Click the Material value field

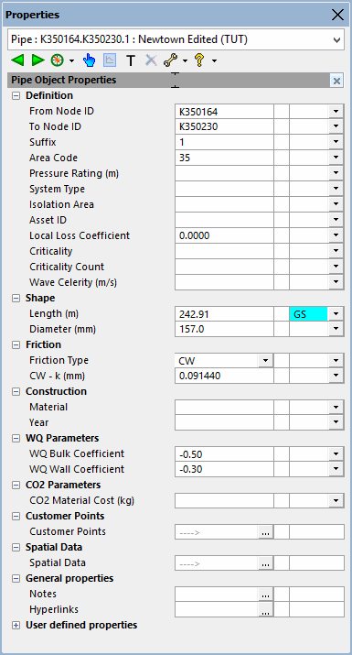pyautogui.click(x=224, y=408)
